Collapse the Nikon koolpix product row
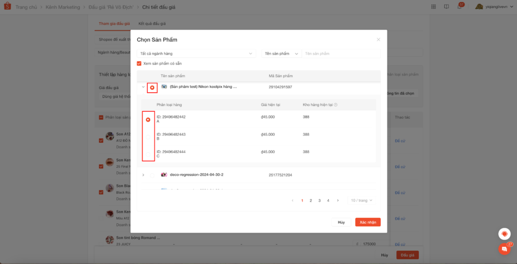Image resolution: width=517 pixels, height=264 pixels. (x=143, y=87)
